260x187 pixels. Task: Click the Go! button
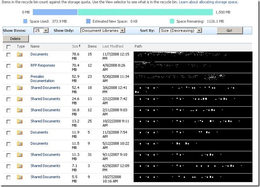click(230, 31)
